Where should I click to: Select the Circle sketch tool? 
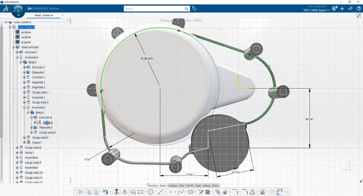tap(150, 191)
